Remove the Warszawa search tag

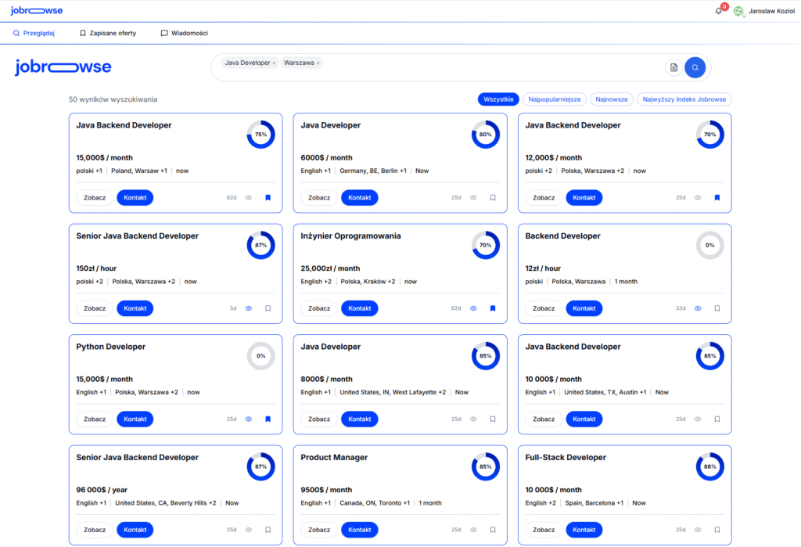(x=318, y=63)
